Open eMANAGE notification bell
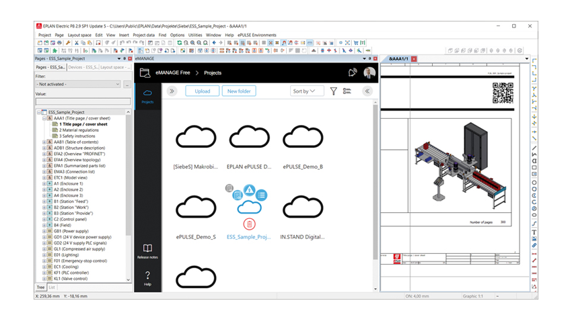572x321 pixels. 352,73
